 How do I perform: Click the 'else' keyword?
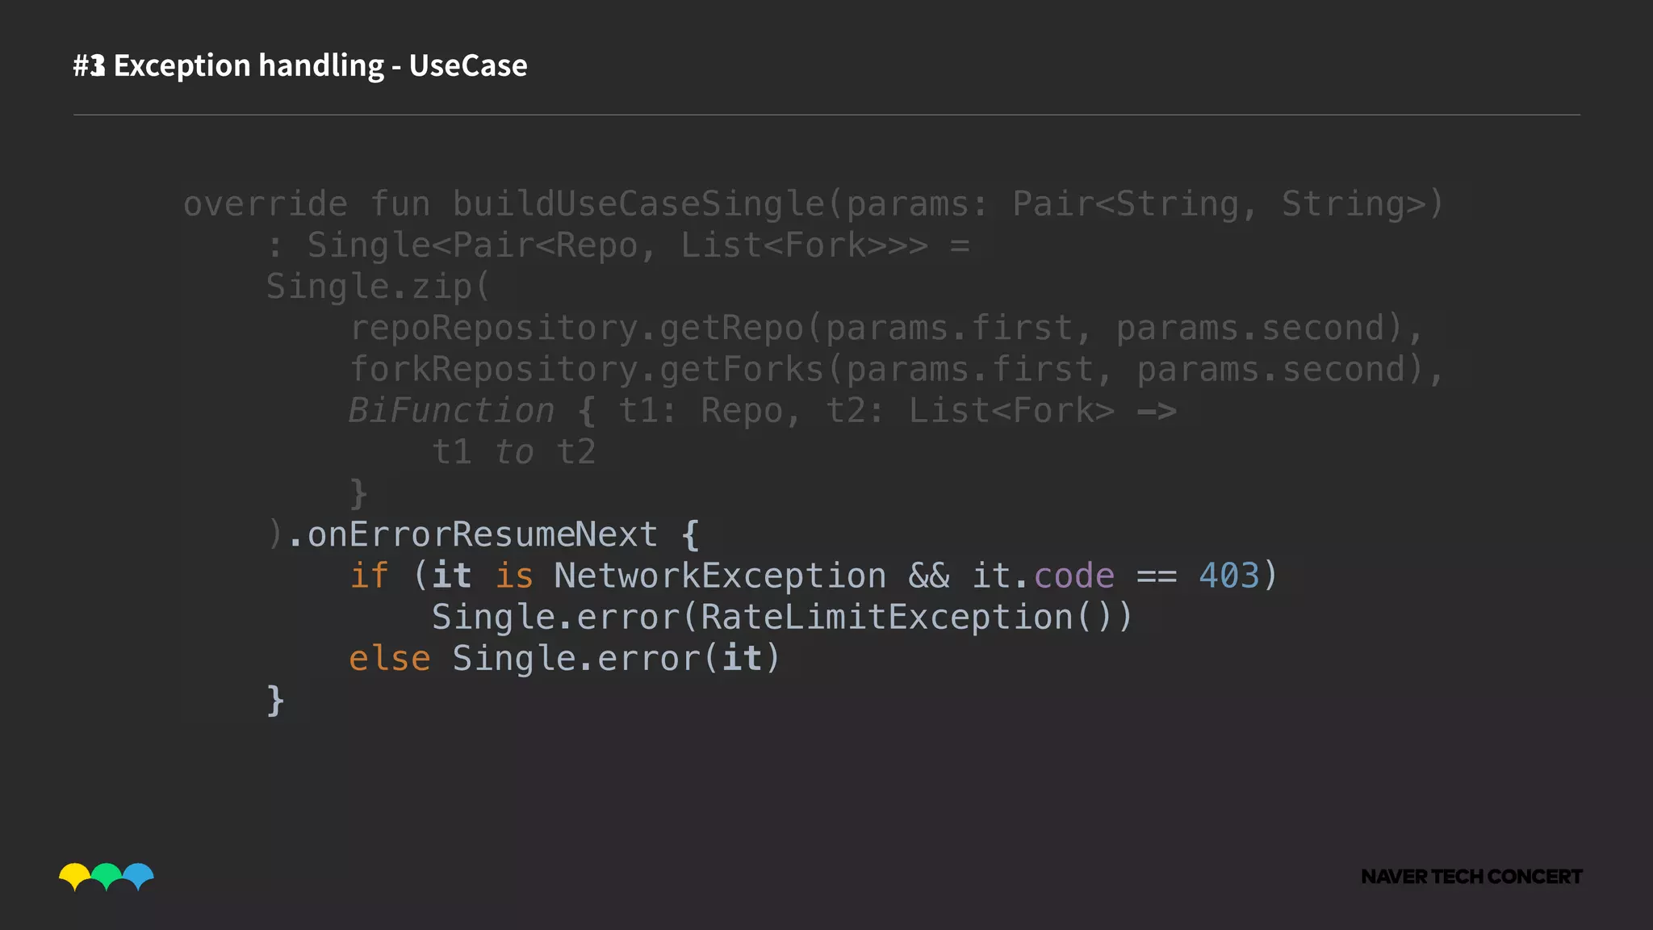tap(389, 659)
